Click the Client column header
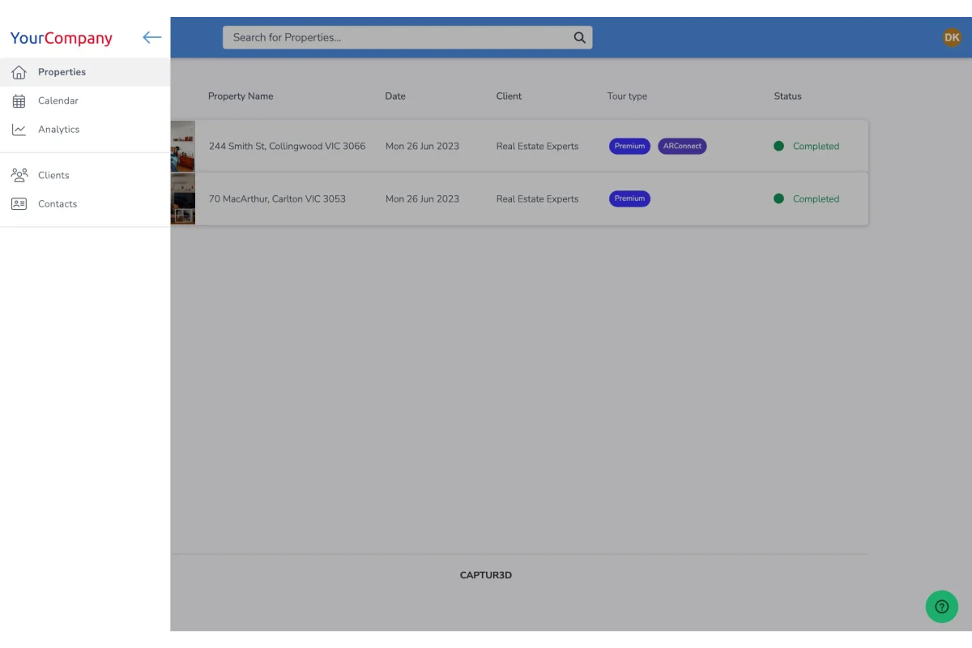972x648 pixels. click(x=509, y=96)
